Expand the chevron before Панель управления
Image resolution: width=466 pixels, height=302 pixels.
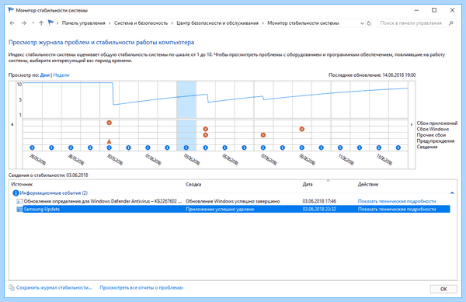tap(57, 23)
